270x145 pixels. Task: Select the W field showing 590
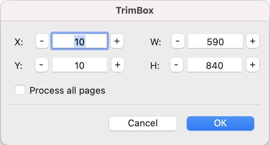215,42
